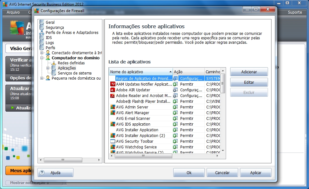
Task: Click the AVG Admin Server app icon
Action: click(113, 107)
